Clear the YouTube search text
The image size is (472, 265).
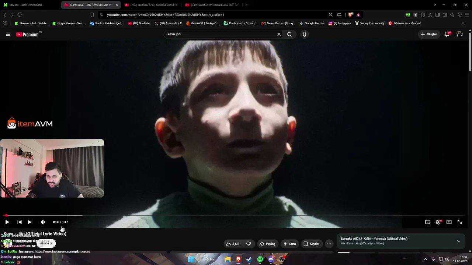pyautogui.click(x=279, y=34)
